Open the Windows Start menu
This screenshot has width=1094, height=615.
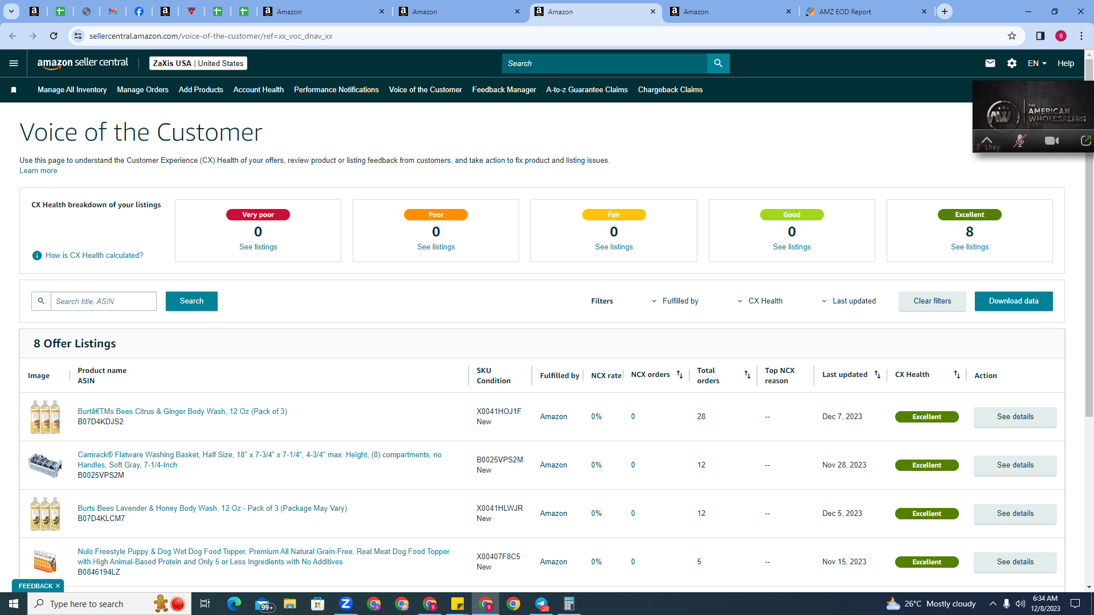[x=14, y=604]
